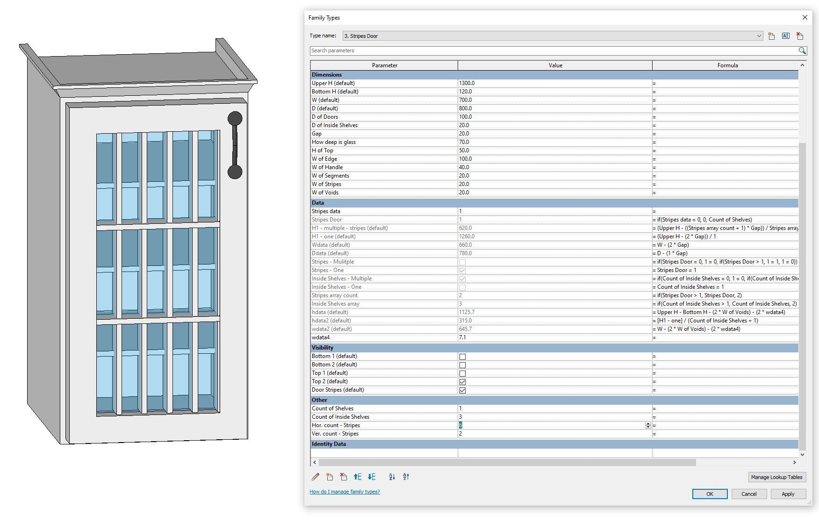Screen dimensions: 819x522
Task: Click the Edit parameter pencil icon
Action: tap(316, 477)
